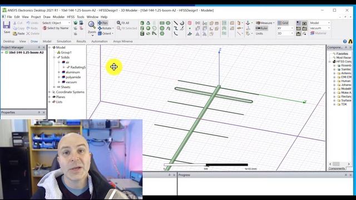Select the Draw cone tool
Screen dimensions: 356x200
click(x=149, y=23)
